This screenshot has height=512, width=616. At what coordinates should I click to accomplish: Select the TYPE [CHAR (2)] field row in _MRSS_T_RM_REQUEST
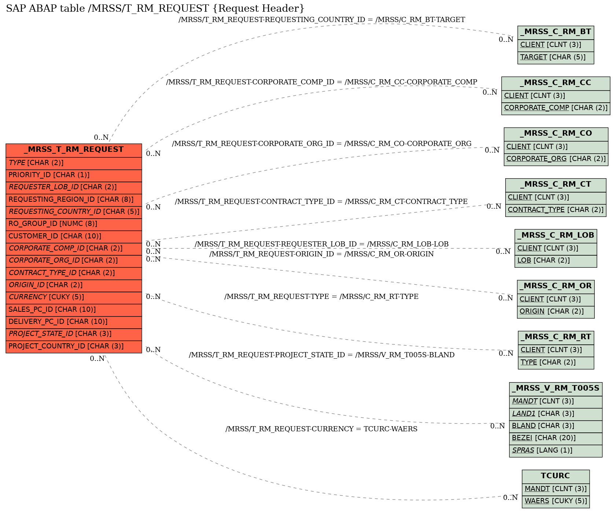coord(74,163)
